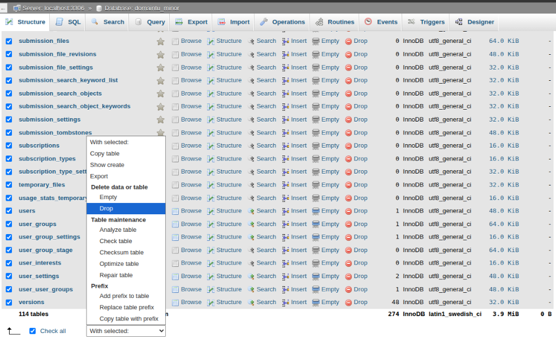Uncheck the subscriptions table checkbox
Image resolution: width=556 pixels, height=337 pixels.
[9, 146]
